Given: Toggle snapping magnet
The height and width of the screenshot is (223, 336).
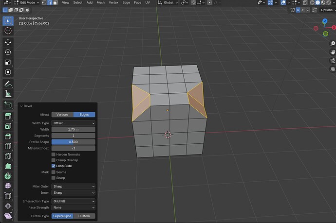Looking at the screenshot, I should point(193,2).
